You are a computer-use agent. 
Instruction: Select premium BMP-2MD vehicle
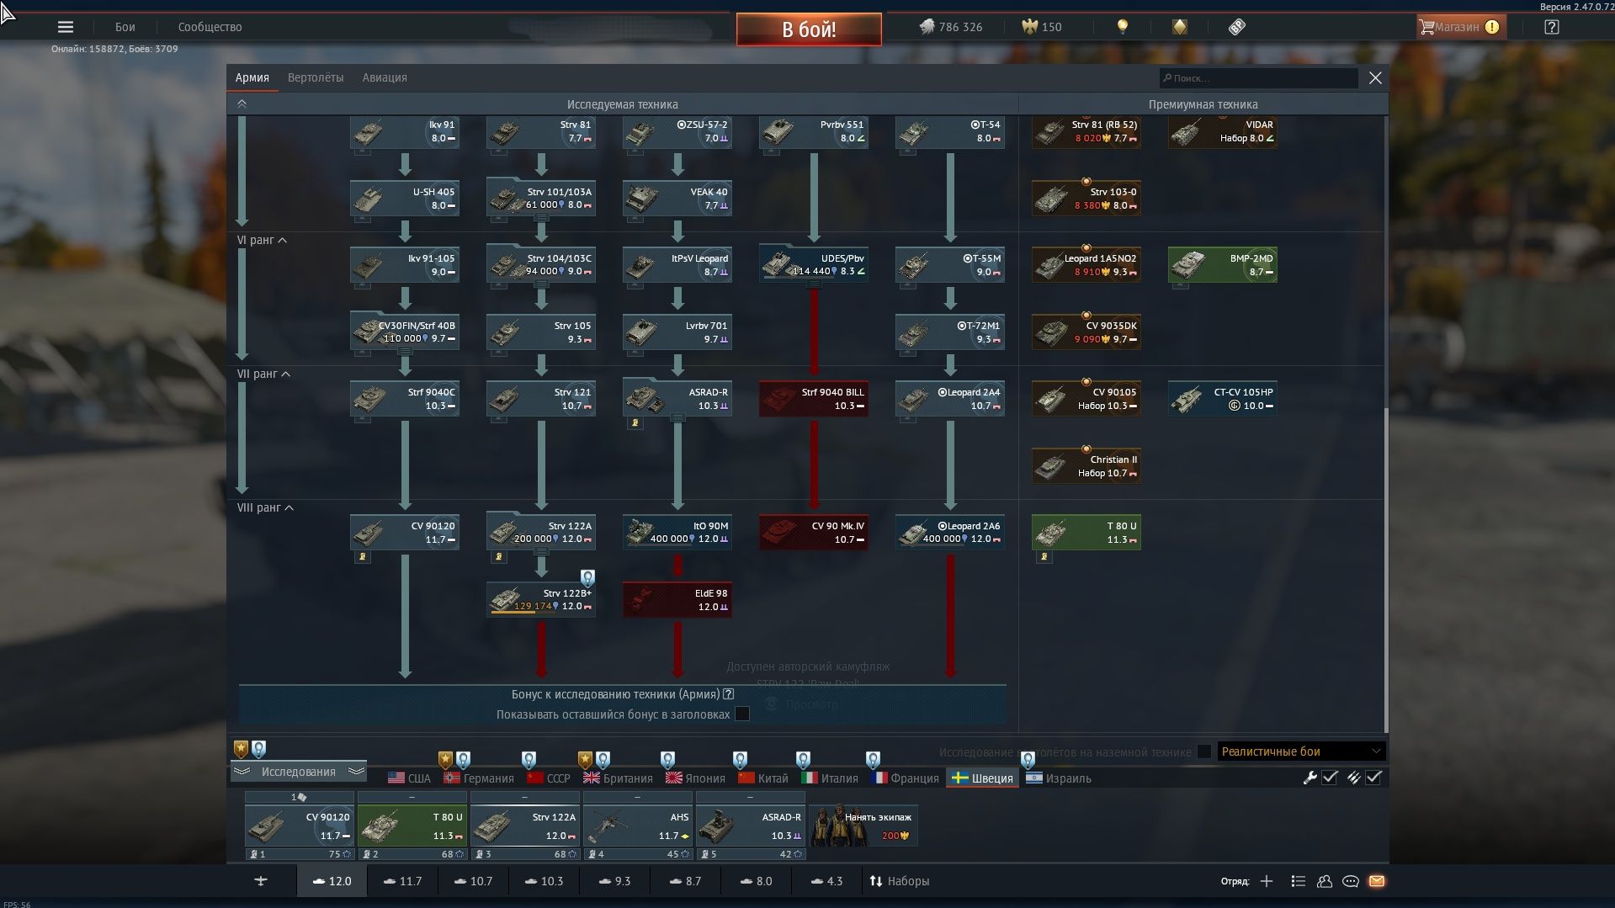1223,264
